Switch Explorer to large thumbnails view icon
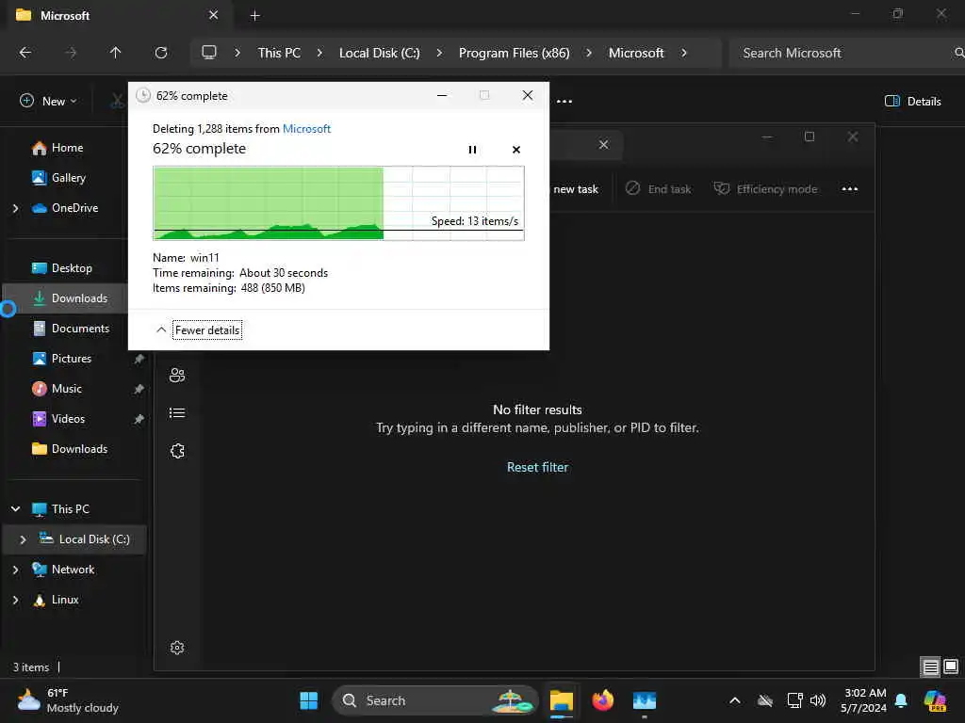The height and width of the screenshot is (723, 965). coord(951,667)
